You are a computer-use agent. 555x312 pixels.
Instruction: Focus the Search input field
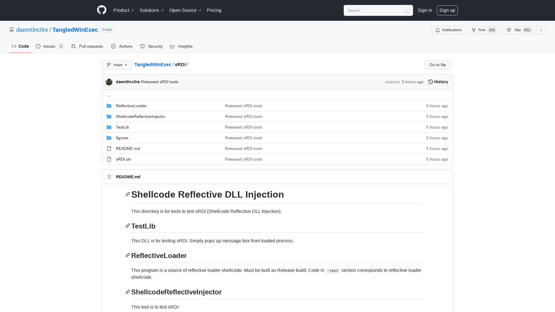point(378,10)
